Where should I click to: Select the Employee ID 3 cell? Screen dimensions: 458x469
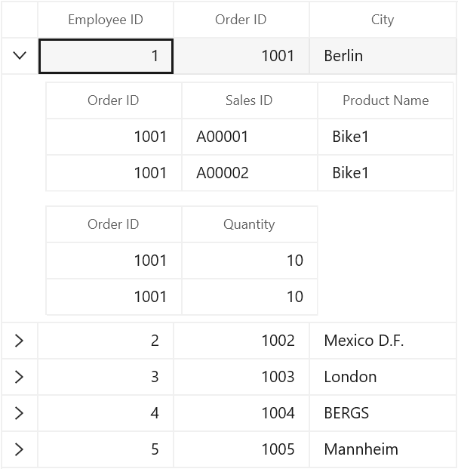[106, 377]
